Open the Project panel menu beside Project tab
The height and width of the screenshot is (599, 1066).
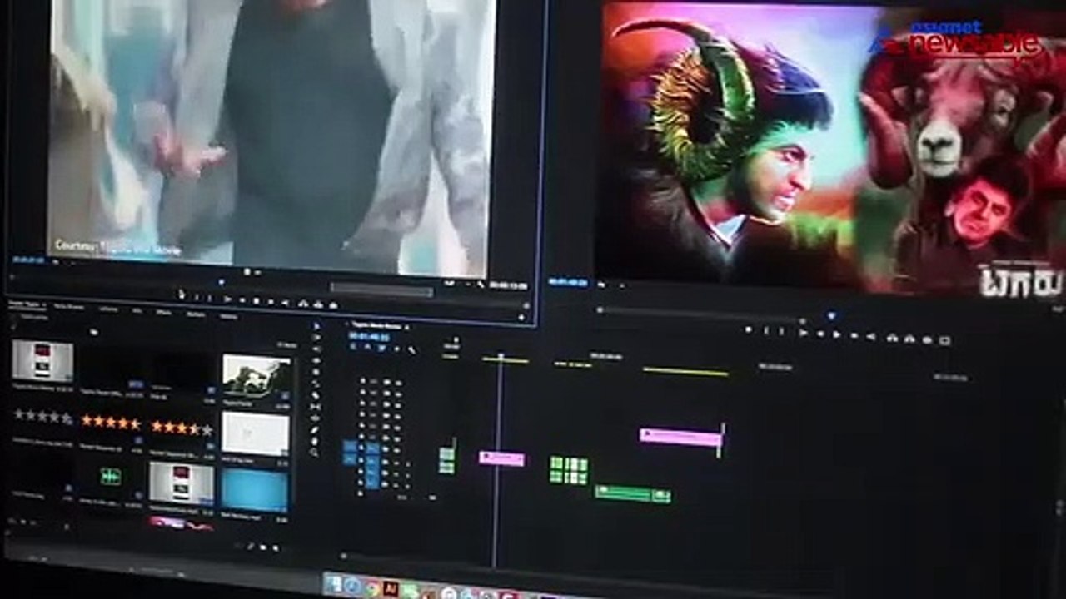(44, 305)
